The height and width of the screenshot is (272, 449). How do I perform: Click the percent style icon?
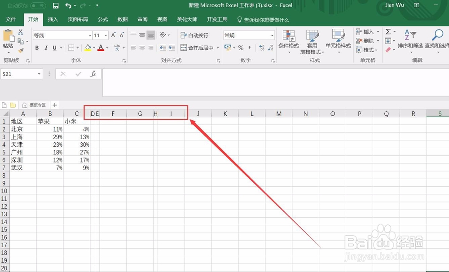[241, 48]
